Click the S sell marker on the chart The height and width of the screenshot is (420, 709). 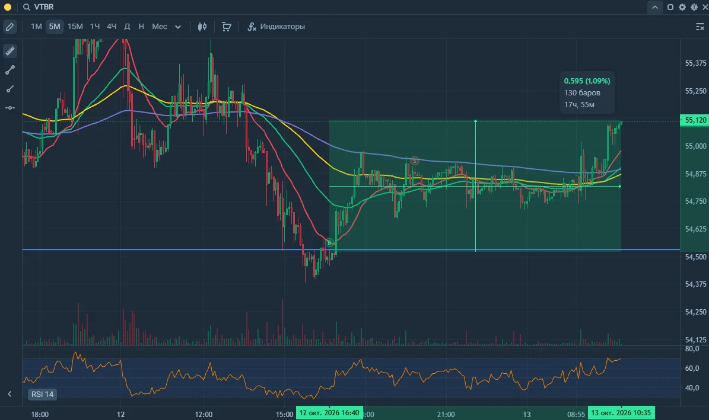pyautogui.click(x=414, y=161)
